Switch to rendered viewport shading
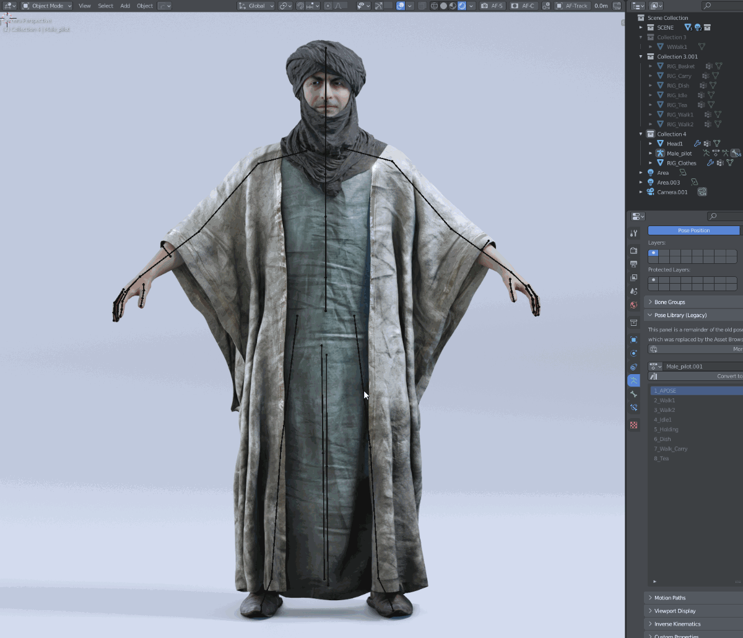Screen dimensions: 743x638 click(462, 6)
